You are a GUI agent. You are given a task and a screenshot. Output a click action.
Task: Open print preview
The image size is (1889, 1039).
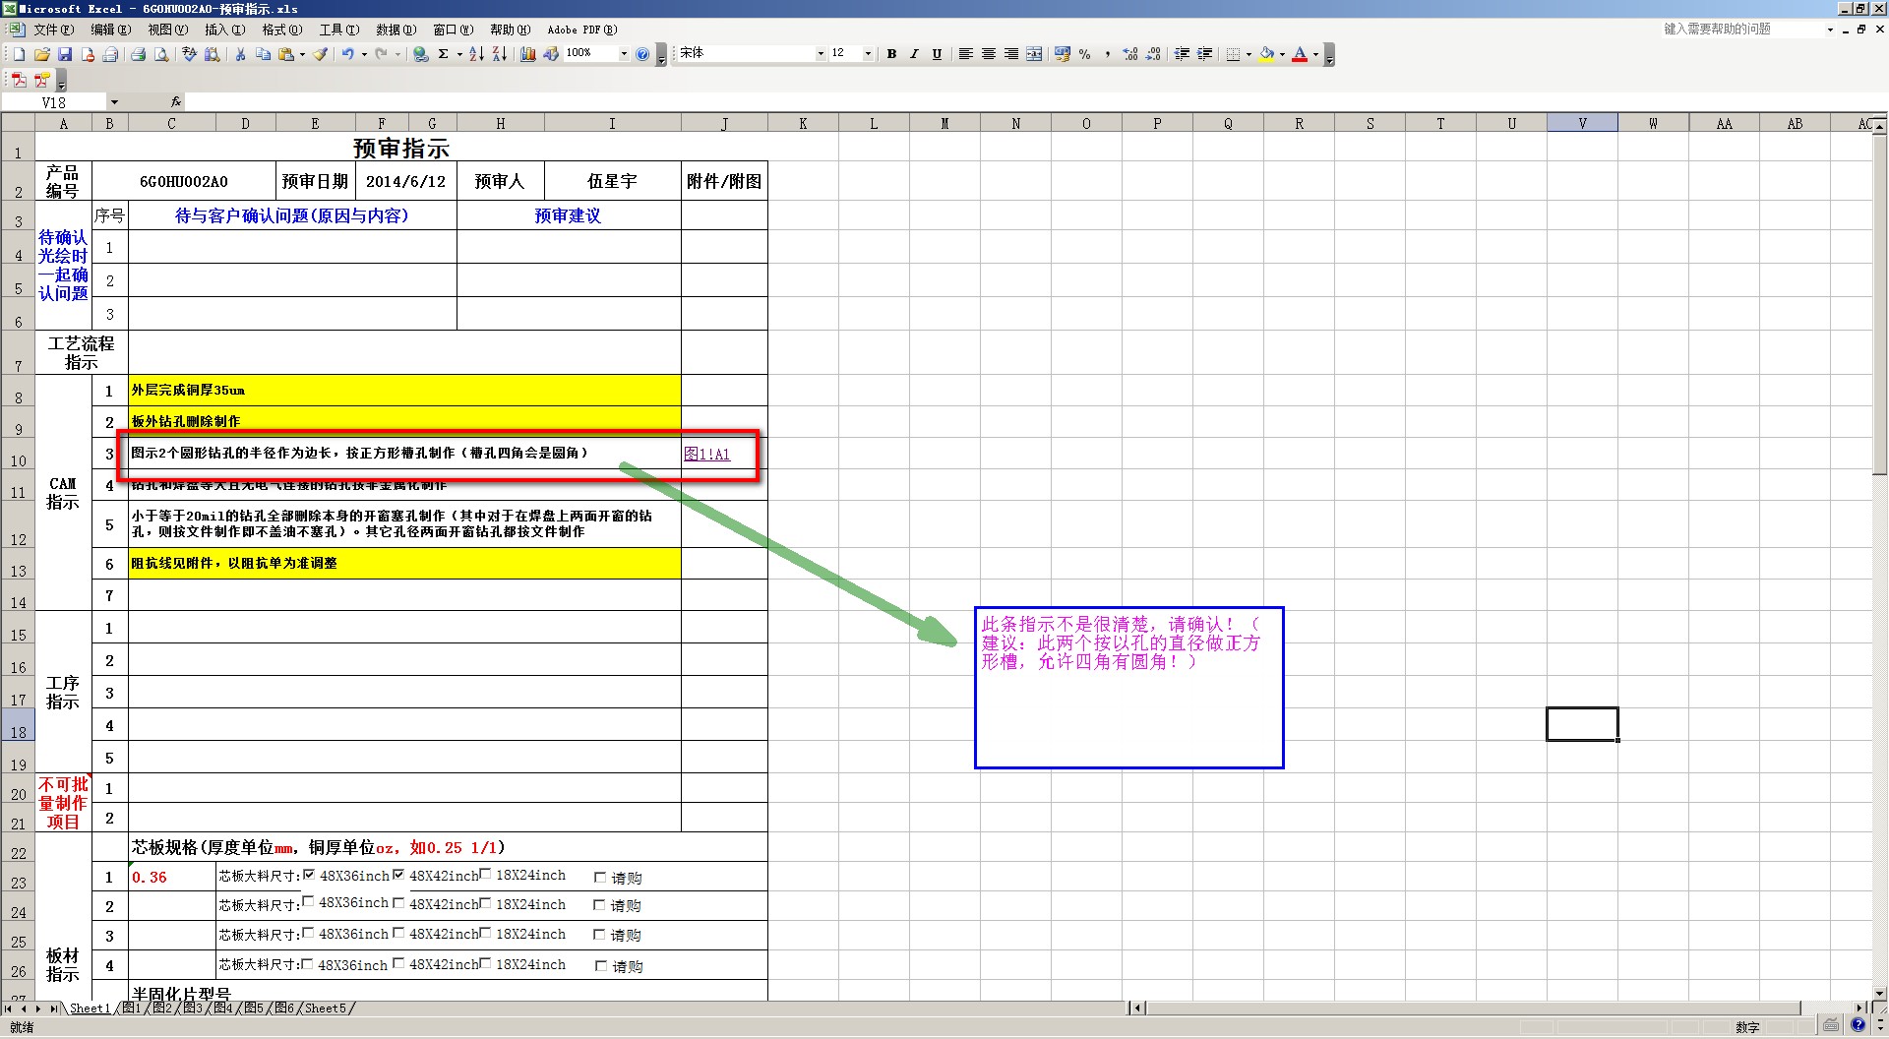pyautogui.click(x=161, y=54)
